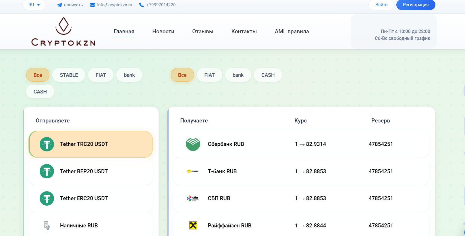Click the Tether TRC20 USDT coin icon
This screenshot has height=236, width=465.
(47, 144)
